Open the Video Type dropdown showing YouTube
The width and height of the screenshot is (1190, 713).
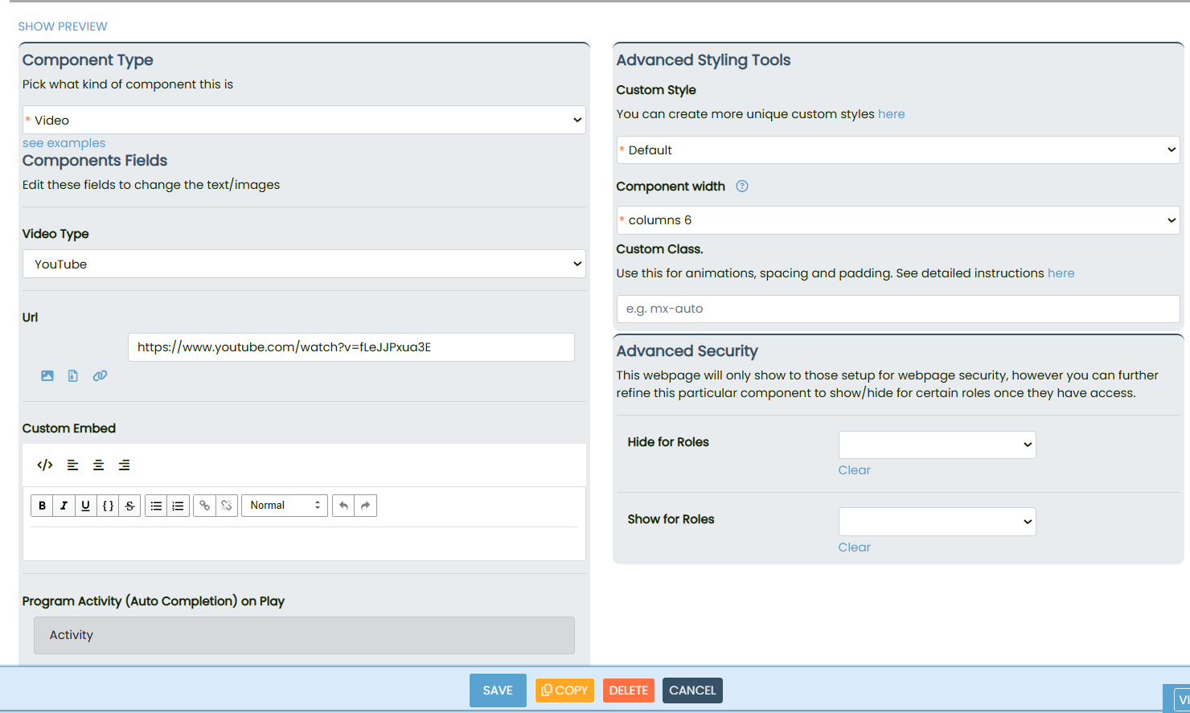point(304,264)
